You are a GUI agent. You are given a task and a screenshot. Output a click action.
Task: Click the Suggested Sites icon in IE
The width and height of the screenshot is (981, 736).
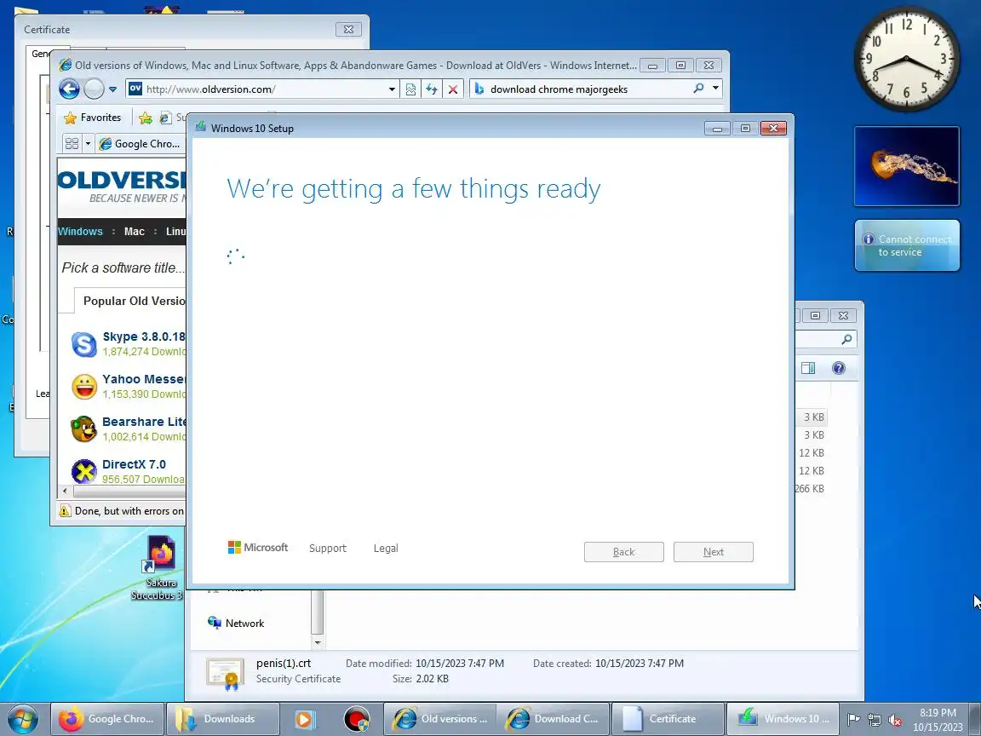[x=166, y=118]
